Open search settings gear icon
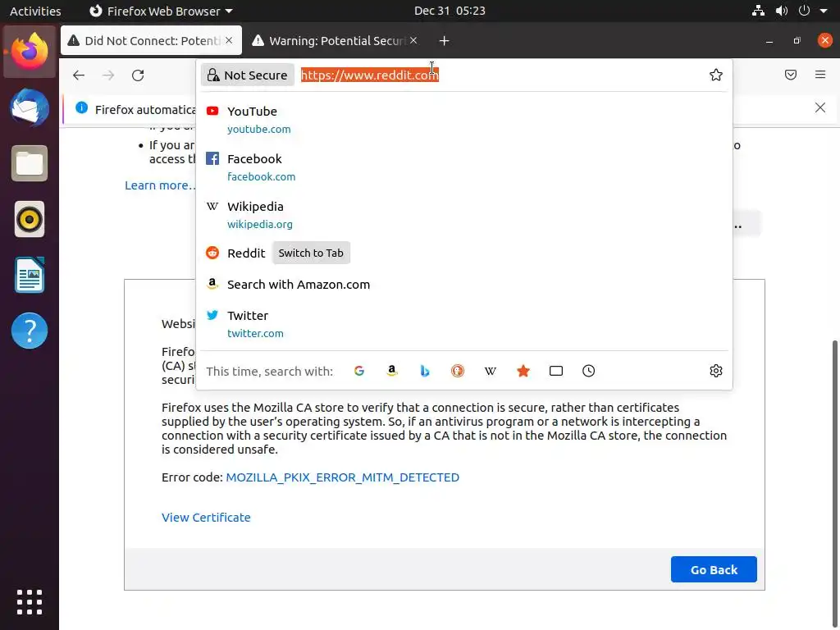Image resolution: width=840 pixels, height=630 pixels. point(715,371)
